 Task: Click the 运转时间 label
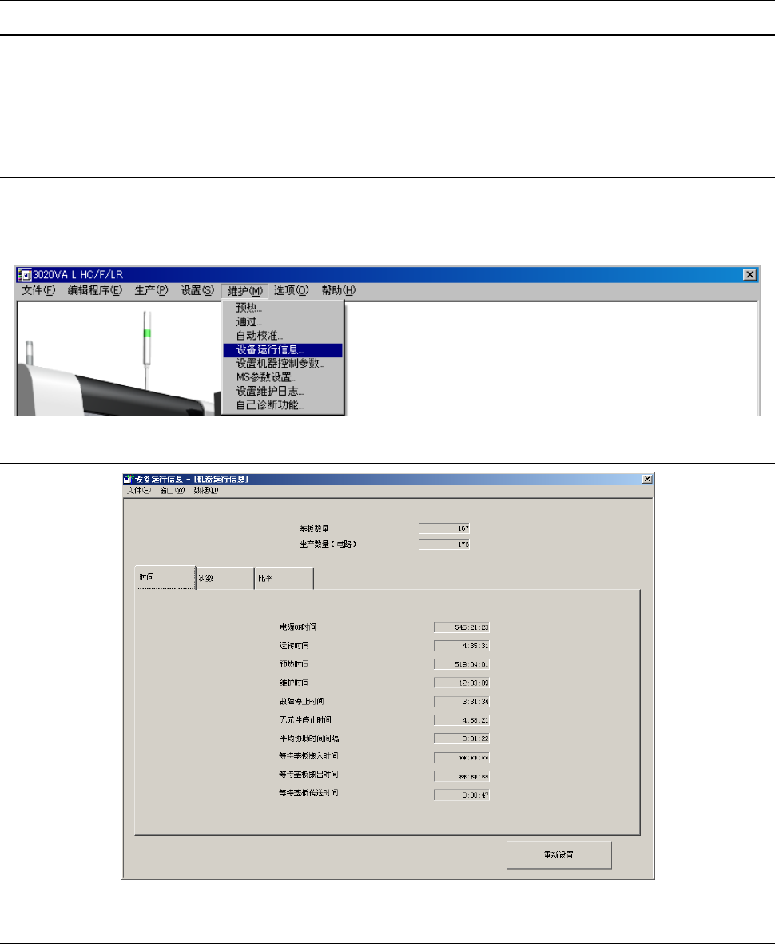point(294,645)
